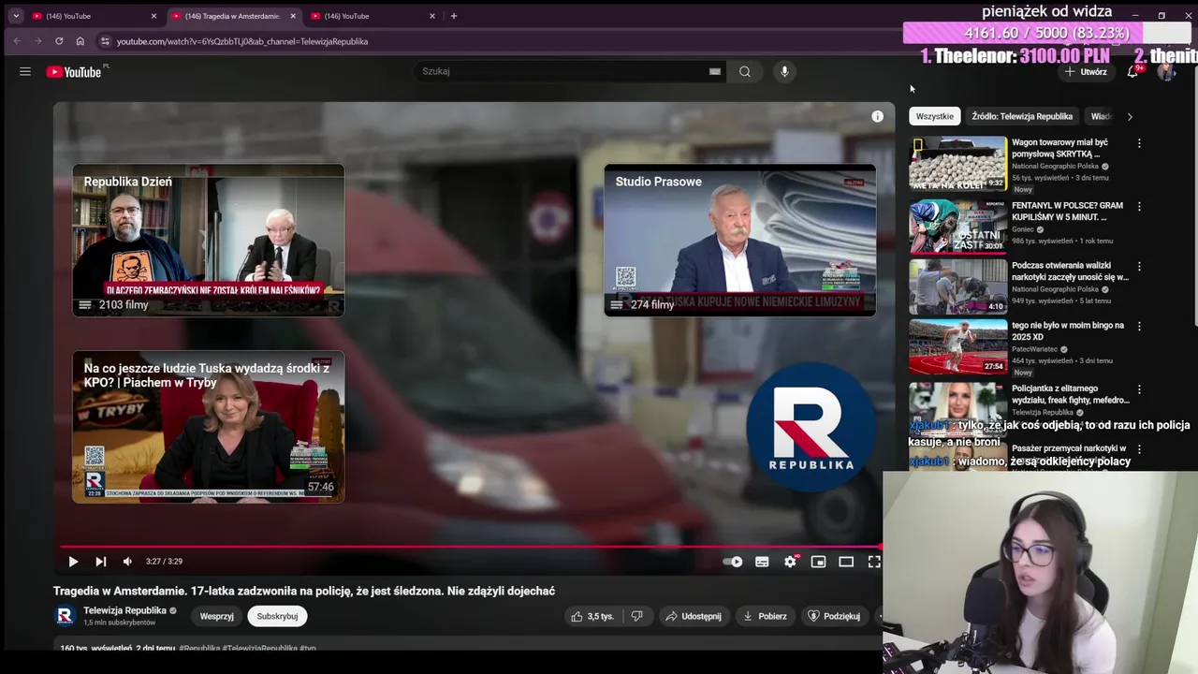
Task: Open player settings gear
Action: (790, 562)
